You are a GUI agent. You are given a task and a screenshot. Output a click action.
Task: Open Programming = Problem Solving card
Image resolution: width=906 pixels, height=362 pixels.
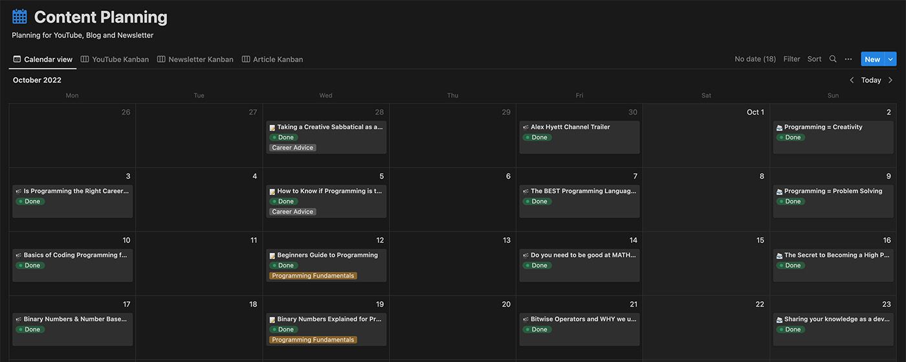[833, 201]
